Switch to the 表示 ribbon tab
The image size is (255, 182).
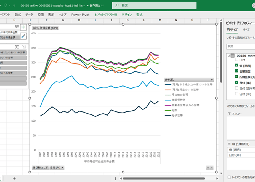coord(51,15)
